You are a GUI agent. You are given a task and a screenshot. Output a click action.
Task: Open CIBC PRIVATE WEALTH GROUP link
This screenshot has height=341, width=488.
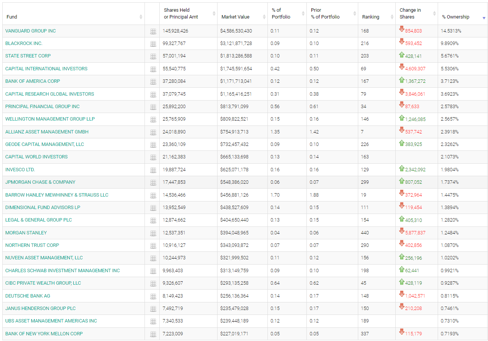point(43,283)
